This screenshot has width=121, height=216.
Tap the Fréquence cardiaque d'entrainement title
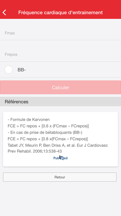60,12
